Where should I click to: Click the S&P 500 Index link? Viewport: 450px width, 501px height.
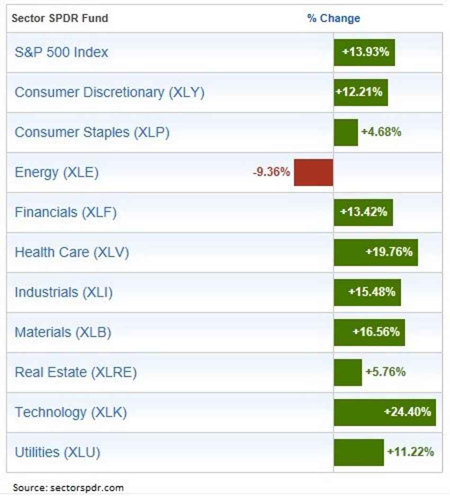61,52
